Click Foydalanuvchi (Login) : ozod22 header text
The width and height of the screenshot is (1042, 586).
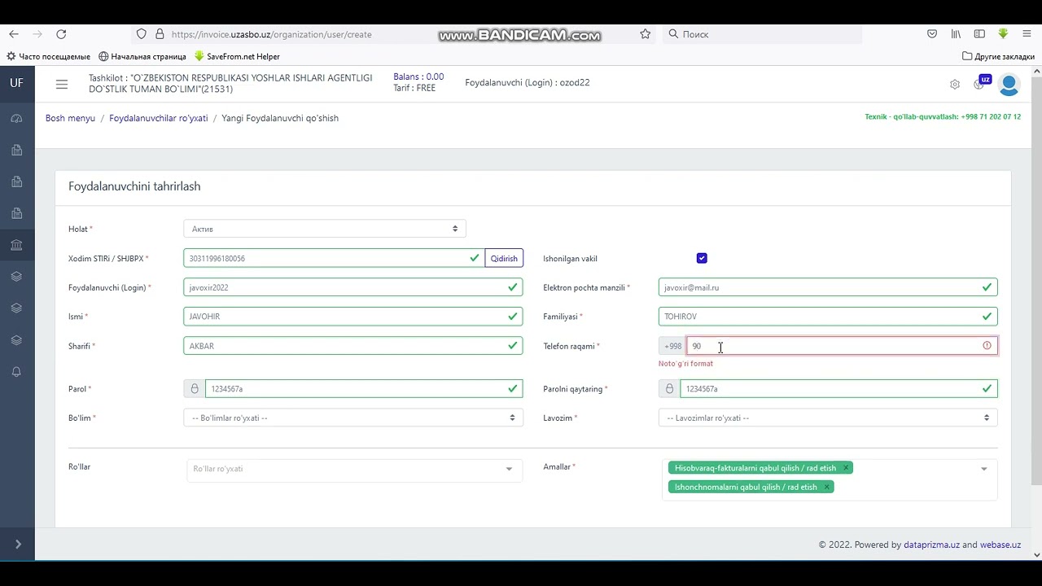528,82
